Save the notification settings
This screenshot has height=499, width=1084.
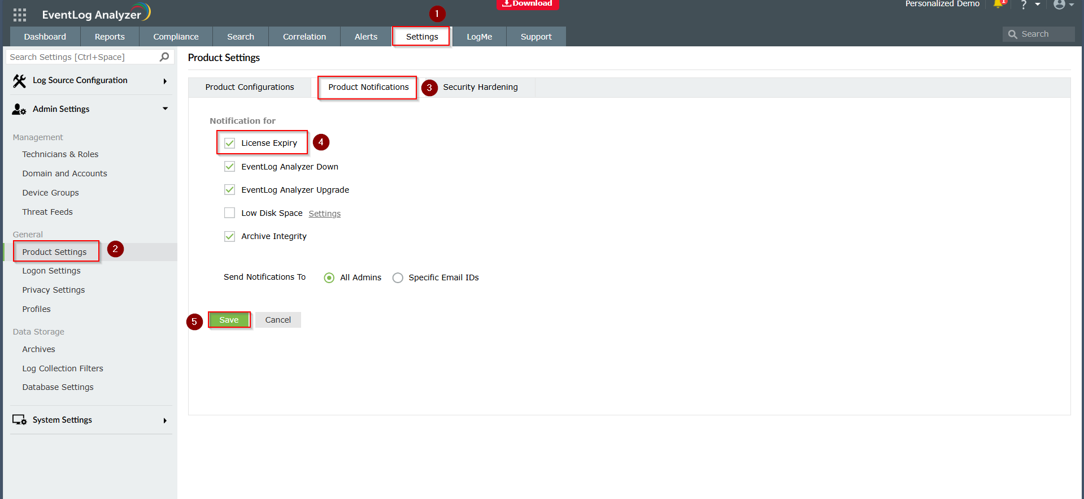pos(229,320)
